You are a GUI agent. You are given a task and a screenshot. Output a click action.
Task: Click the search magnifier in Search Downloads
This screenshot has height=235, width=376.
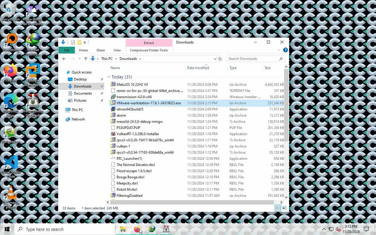pos(281,59)
